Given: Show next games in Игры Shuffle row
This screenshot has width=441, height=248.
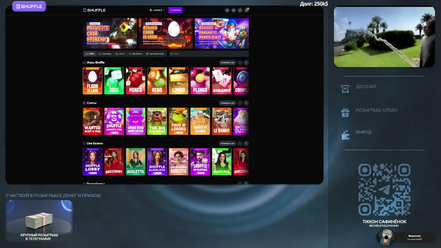Looking at the screenshot, I should (246, 63).
